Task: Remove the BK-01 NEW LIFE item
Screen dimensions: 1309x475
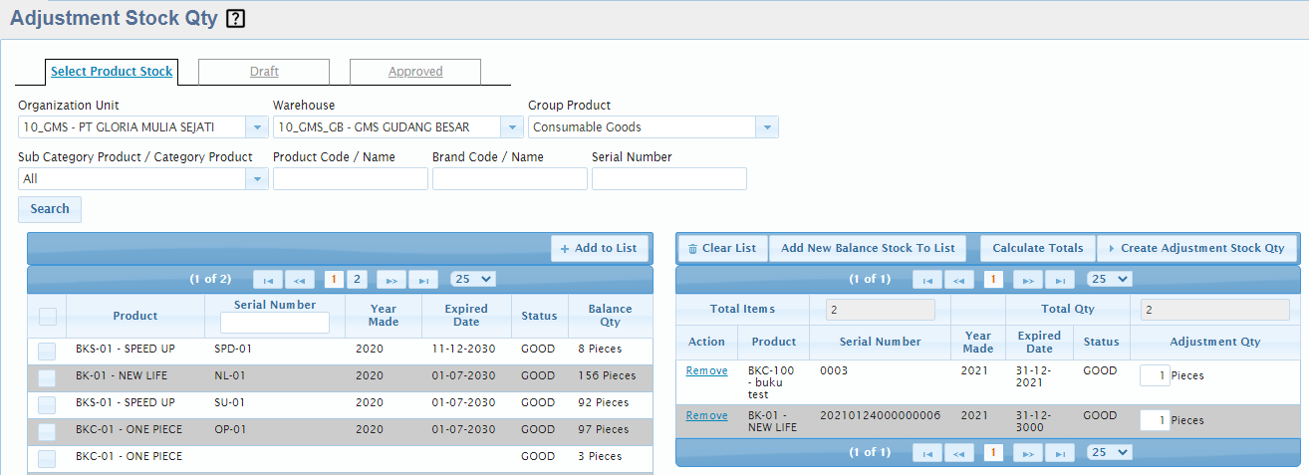Action: click(x=706, y=415)
